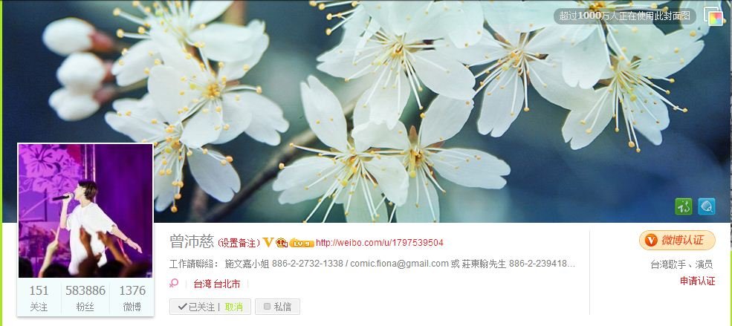The image size is (732, 326).
Task: Click the 设置备注 link
Action: tap(239, 243)
